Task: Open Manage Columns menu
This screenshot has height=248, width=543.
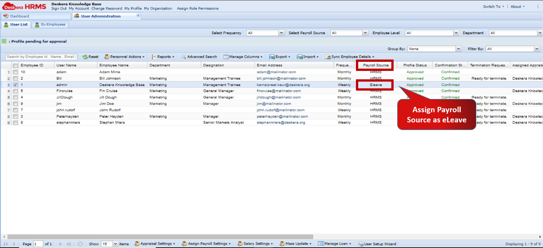Action: [243, 57]
